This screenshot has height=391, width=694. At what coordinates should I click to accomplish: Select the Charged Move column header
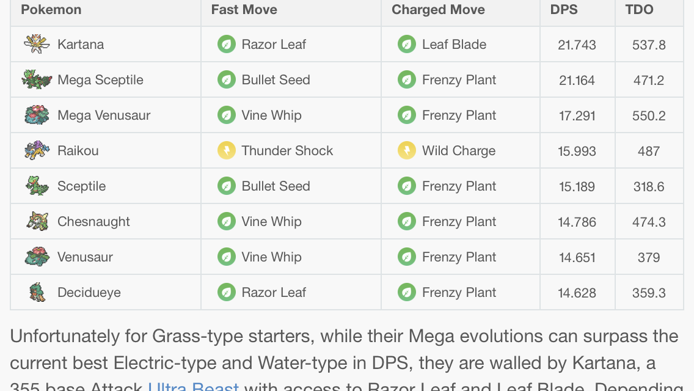[438, 10]
